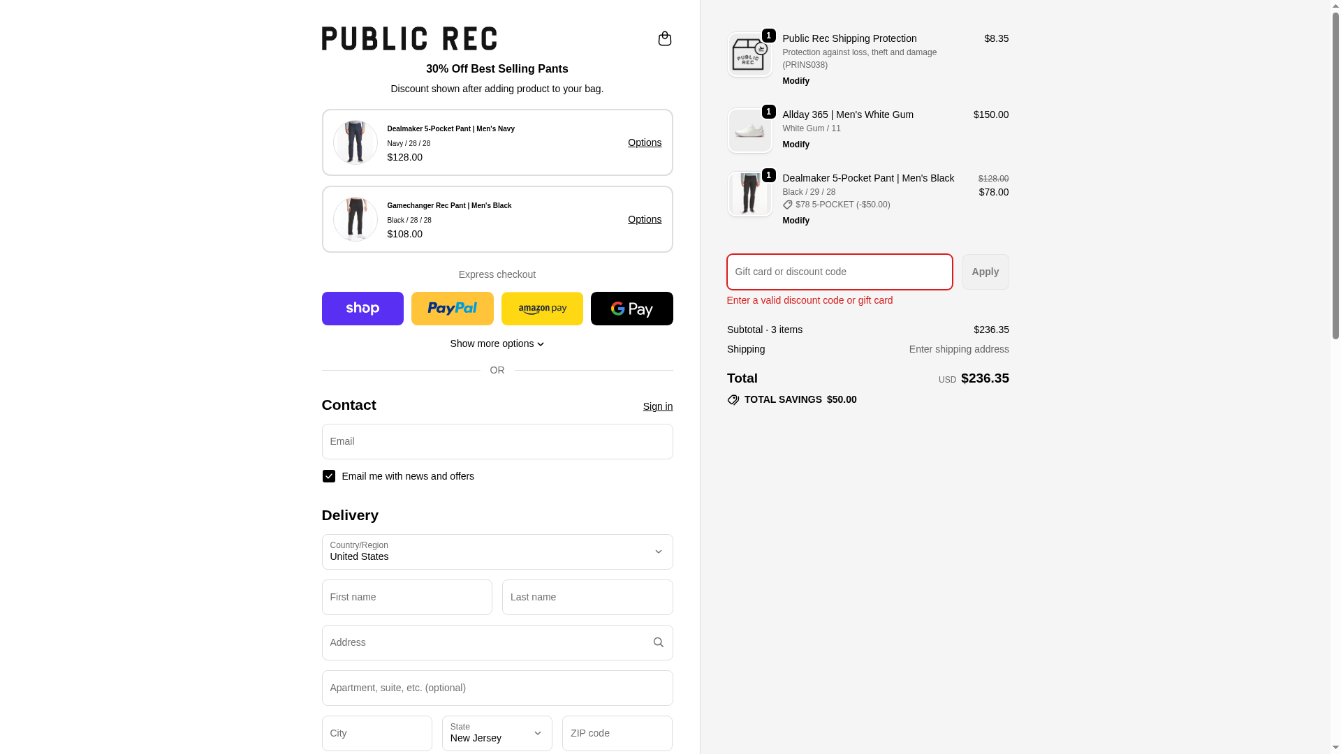Image resolution: width=1341 pixels, height=754 pixels.
Task: Focus the gift card or discount code field
Action: 839,272
